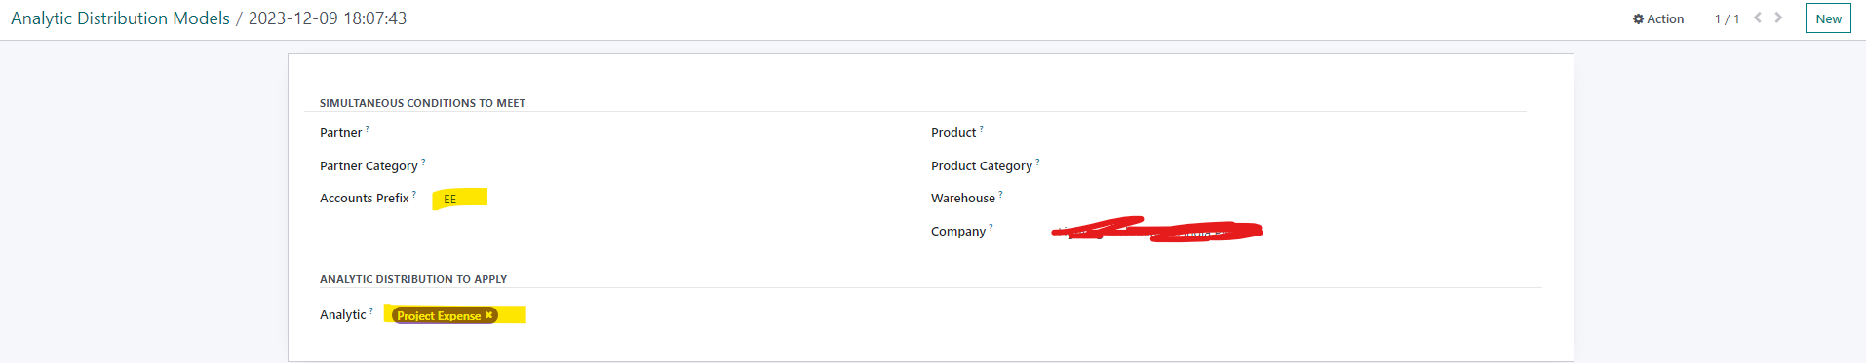Open Analytic Distribution Models breadcrumb
The width and height of the screenshot is (1866, 363).
coord(120,18)
